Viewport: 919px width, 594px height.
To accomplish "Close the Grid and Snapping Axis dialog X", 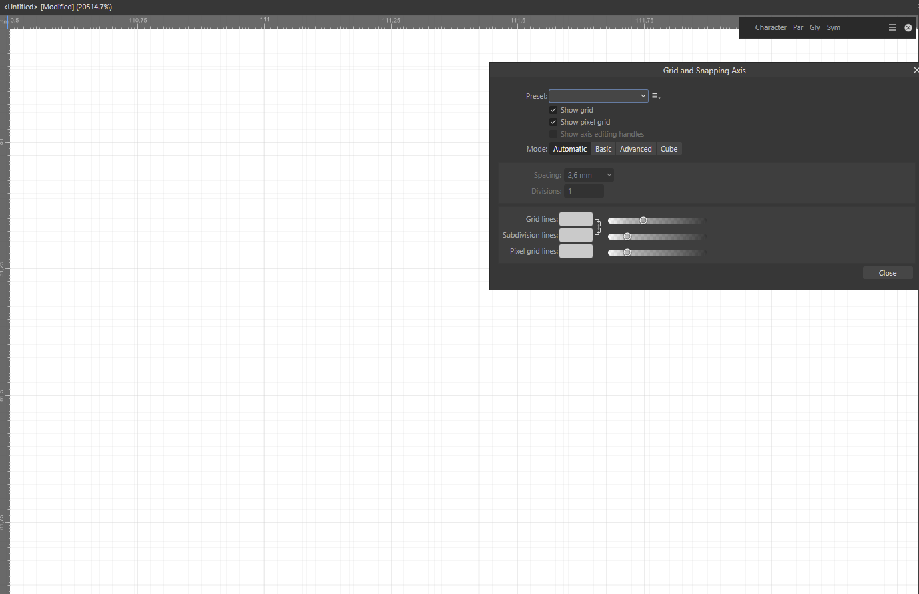I will (x=916, y=70).
